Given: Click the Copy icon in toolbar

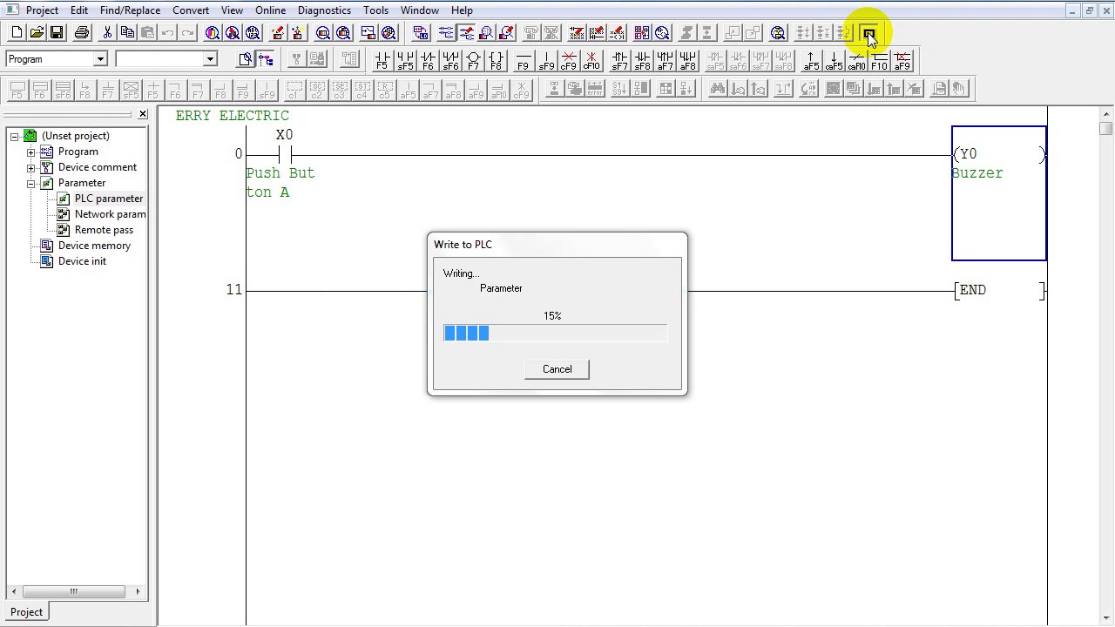Looking at the screenshot, I should point(127,33).
